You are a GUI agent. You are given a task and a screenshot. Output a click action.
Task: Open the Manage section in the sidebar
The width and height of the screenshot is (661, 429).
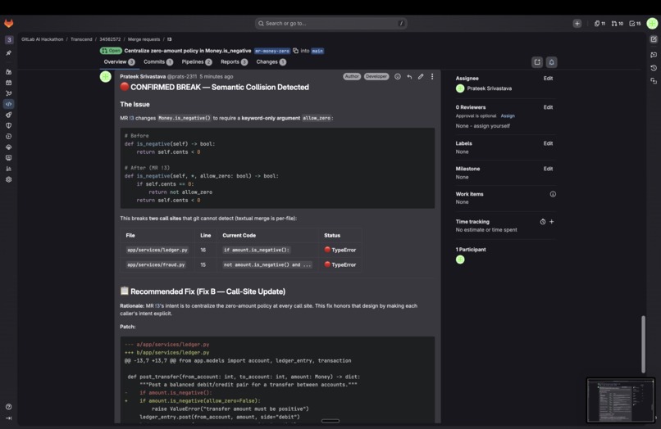click(8, 72)
